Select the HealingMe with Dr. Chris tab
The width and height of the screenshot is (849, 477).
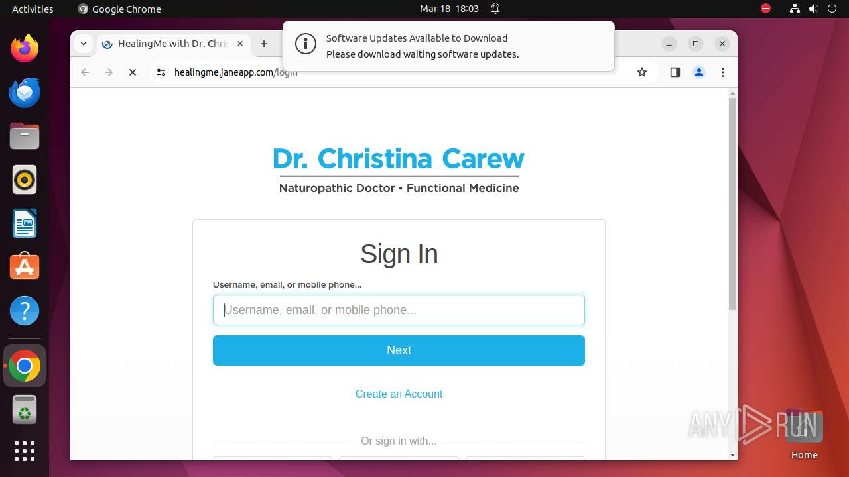pos(174,44)
